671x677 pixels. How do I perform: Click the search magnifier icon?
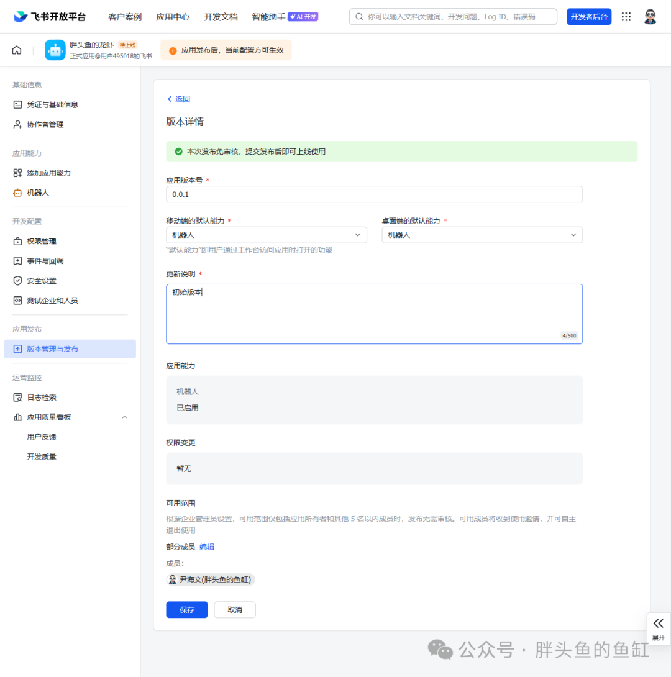[359, 17]
